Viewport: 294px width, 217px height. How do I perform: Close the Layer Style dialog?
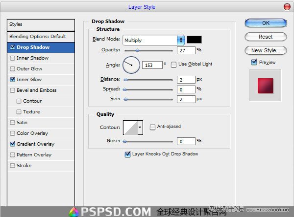click(x=287, y=7)
